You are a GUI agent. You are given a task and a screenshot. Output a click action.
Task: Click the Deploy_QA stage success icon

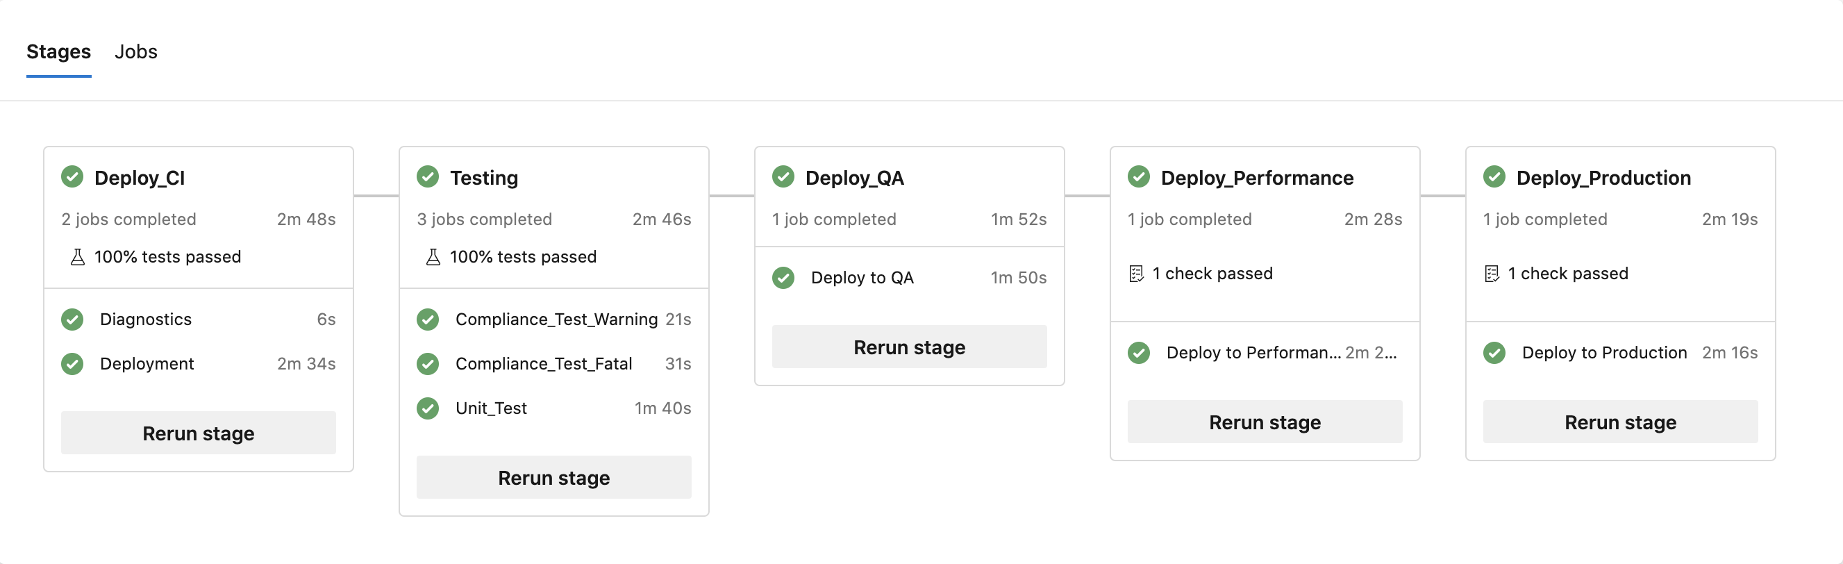[783, 177]
